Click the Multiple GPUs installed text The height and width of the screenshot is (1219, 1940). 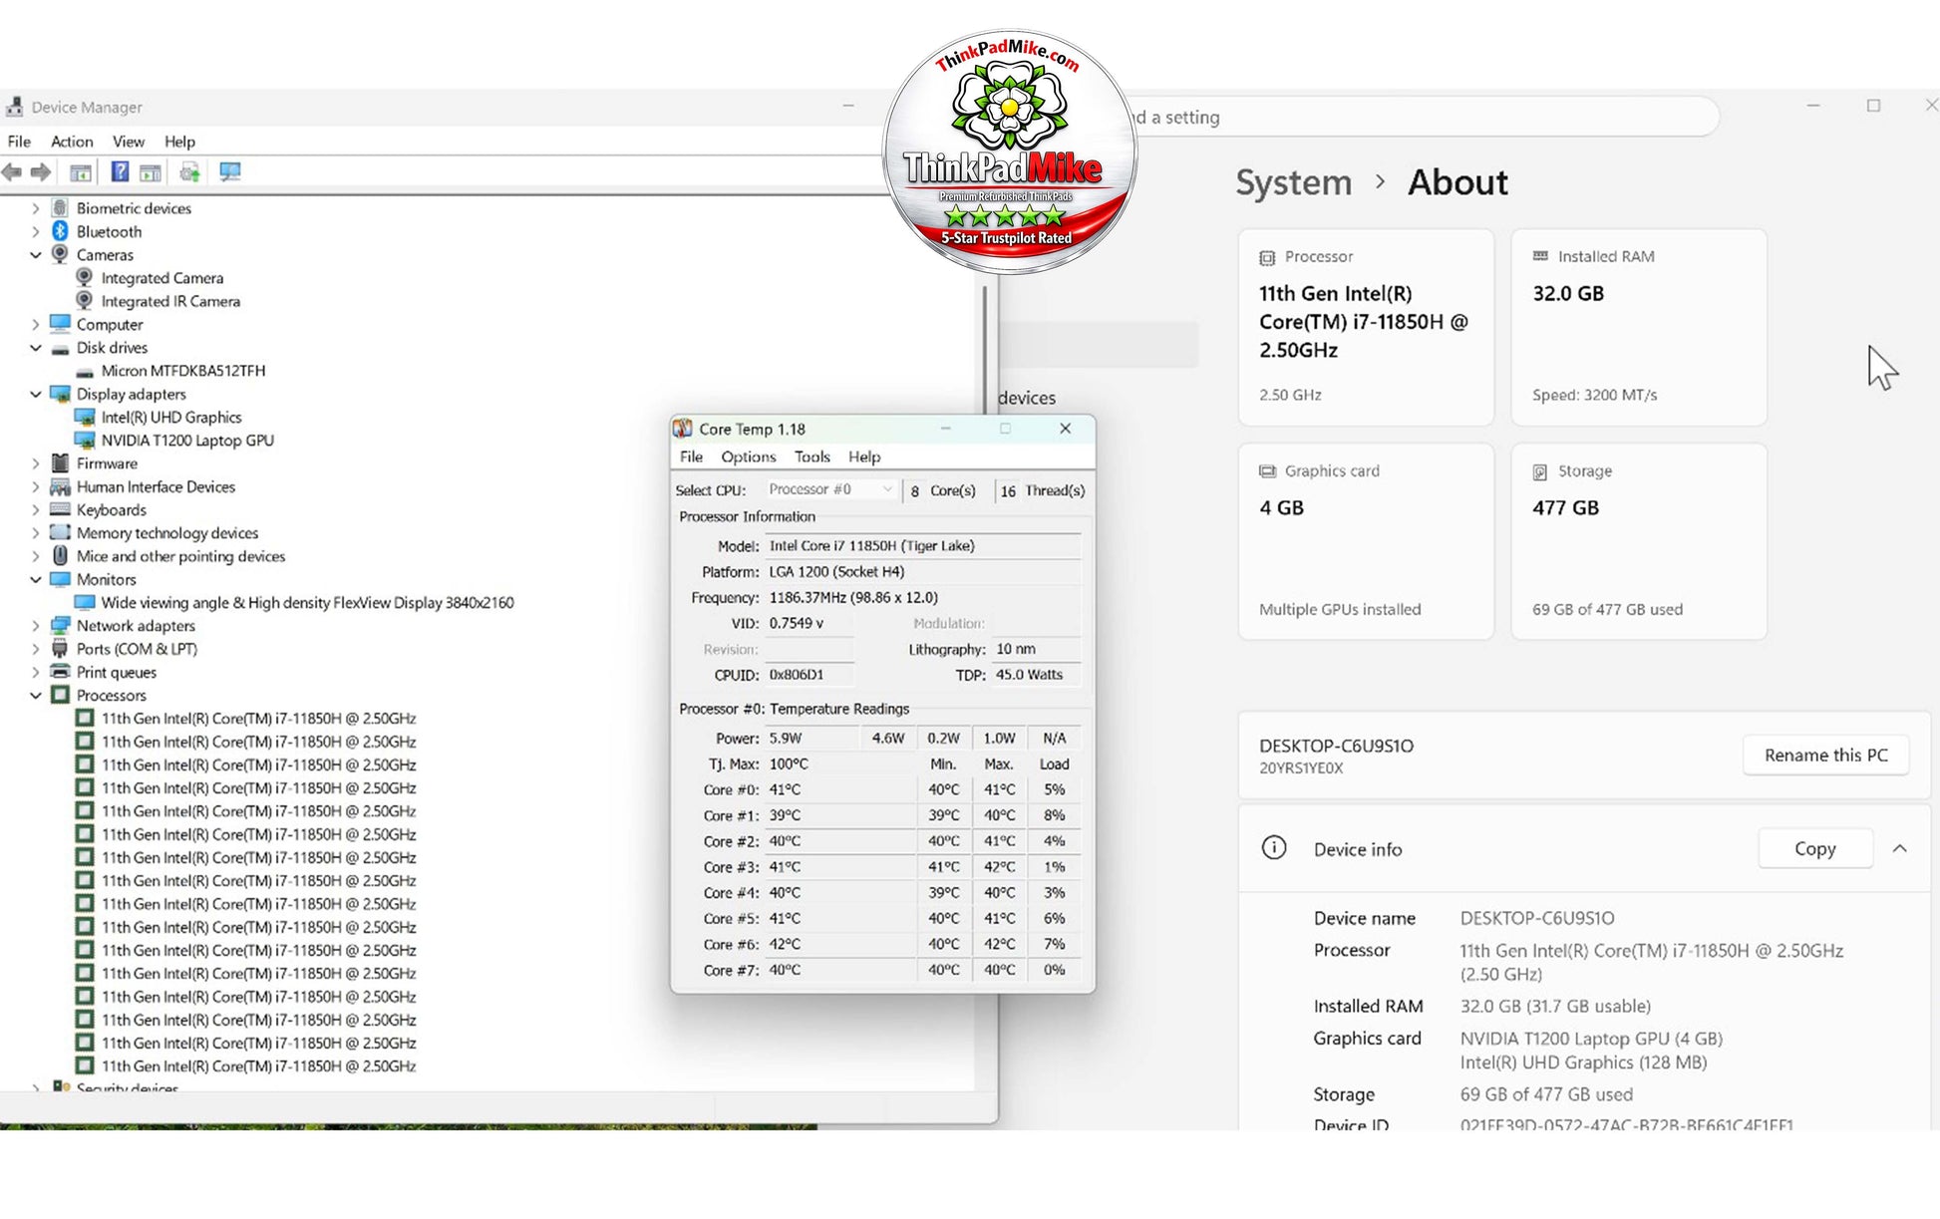click(x=1340, y=609)
